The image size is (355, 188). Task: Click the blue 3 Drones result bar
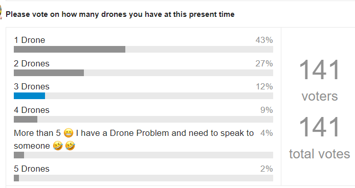click(30, 96)
